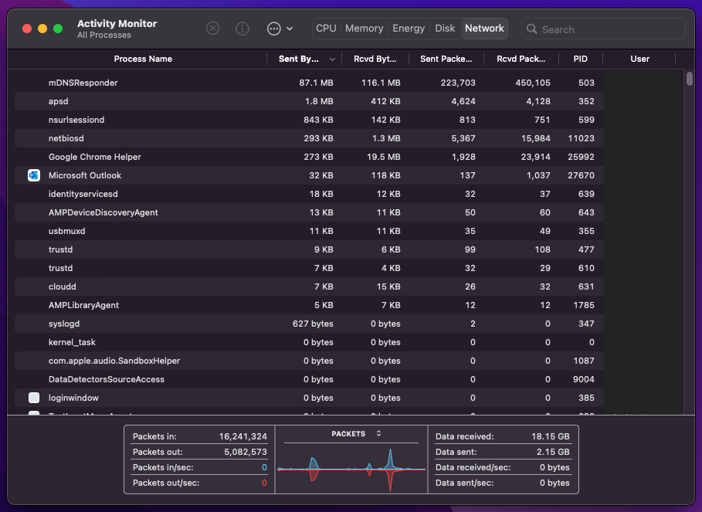
Task: Click the Activity Monitor window title
Action: 117,24
